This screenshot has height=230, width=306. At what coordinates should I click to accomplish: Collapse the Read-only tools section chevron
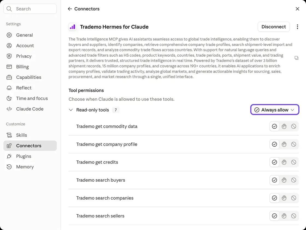[71, 110]
